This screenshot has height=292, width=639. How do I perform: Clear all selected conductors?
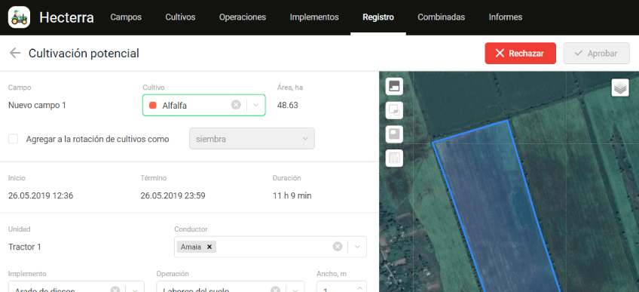[x=338, y=247]
